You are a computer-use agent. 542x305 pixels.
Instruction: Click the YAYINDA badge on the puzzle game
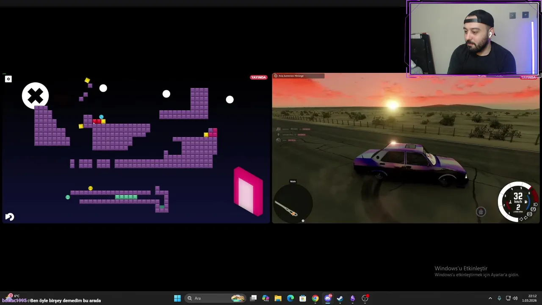click(258, 78)
